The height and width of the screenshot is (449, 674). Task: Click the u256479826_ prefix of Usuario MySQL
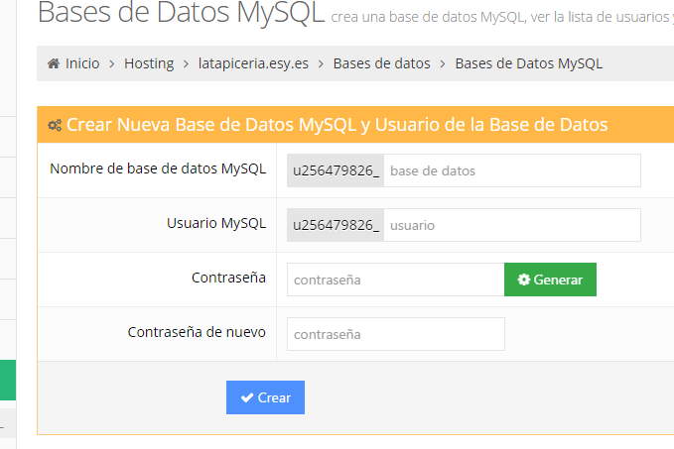coord(336,225)
